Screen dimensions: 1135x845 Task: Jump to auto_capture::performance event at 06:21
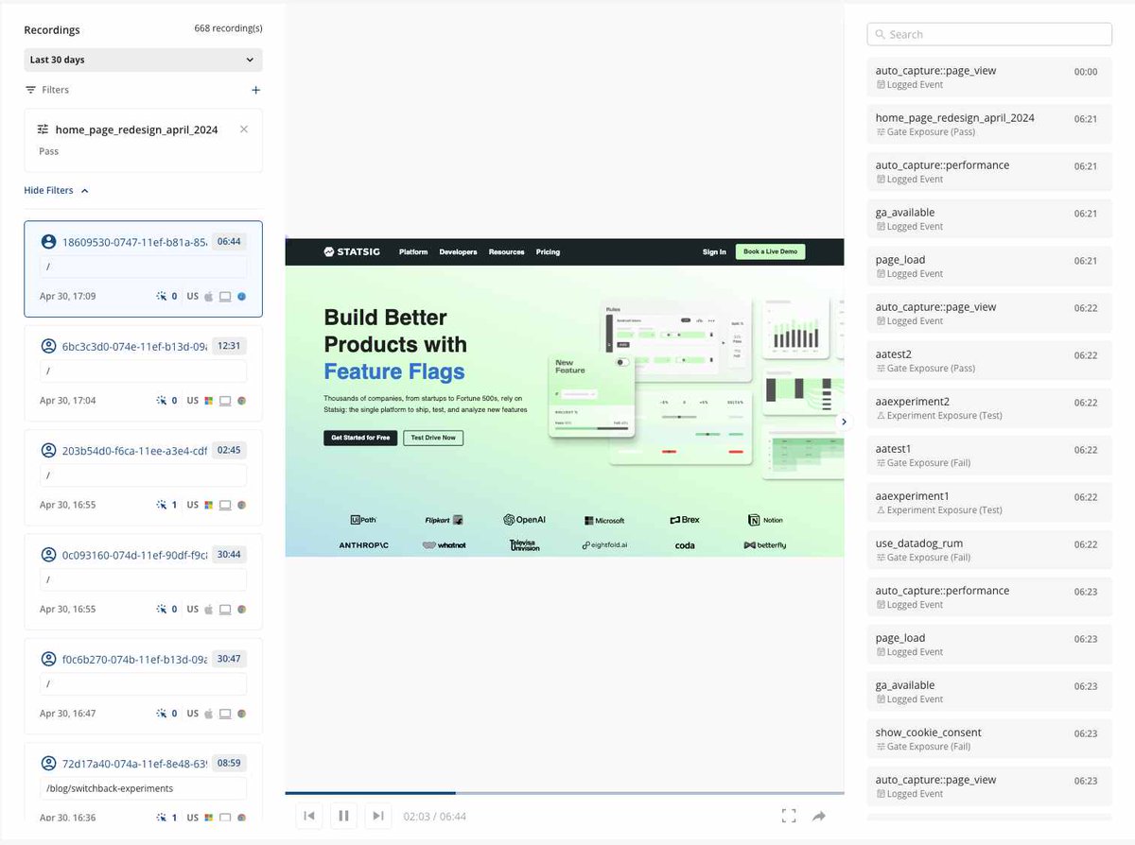[989, 171]
